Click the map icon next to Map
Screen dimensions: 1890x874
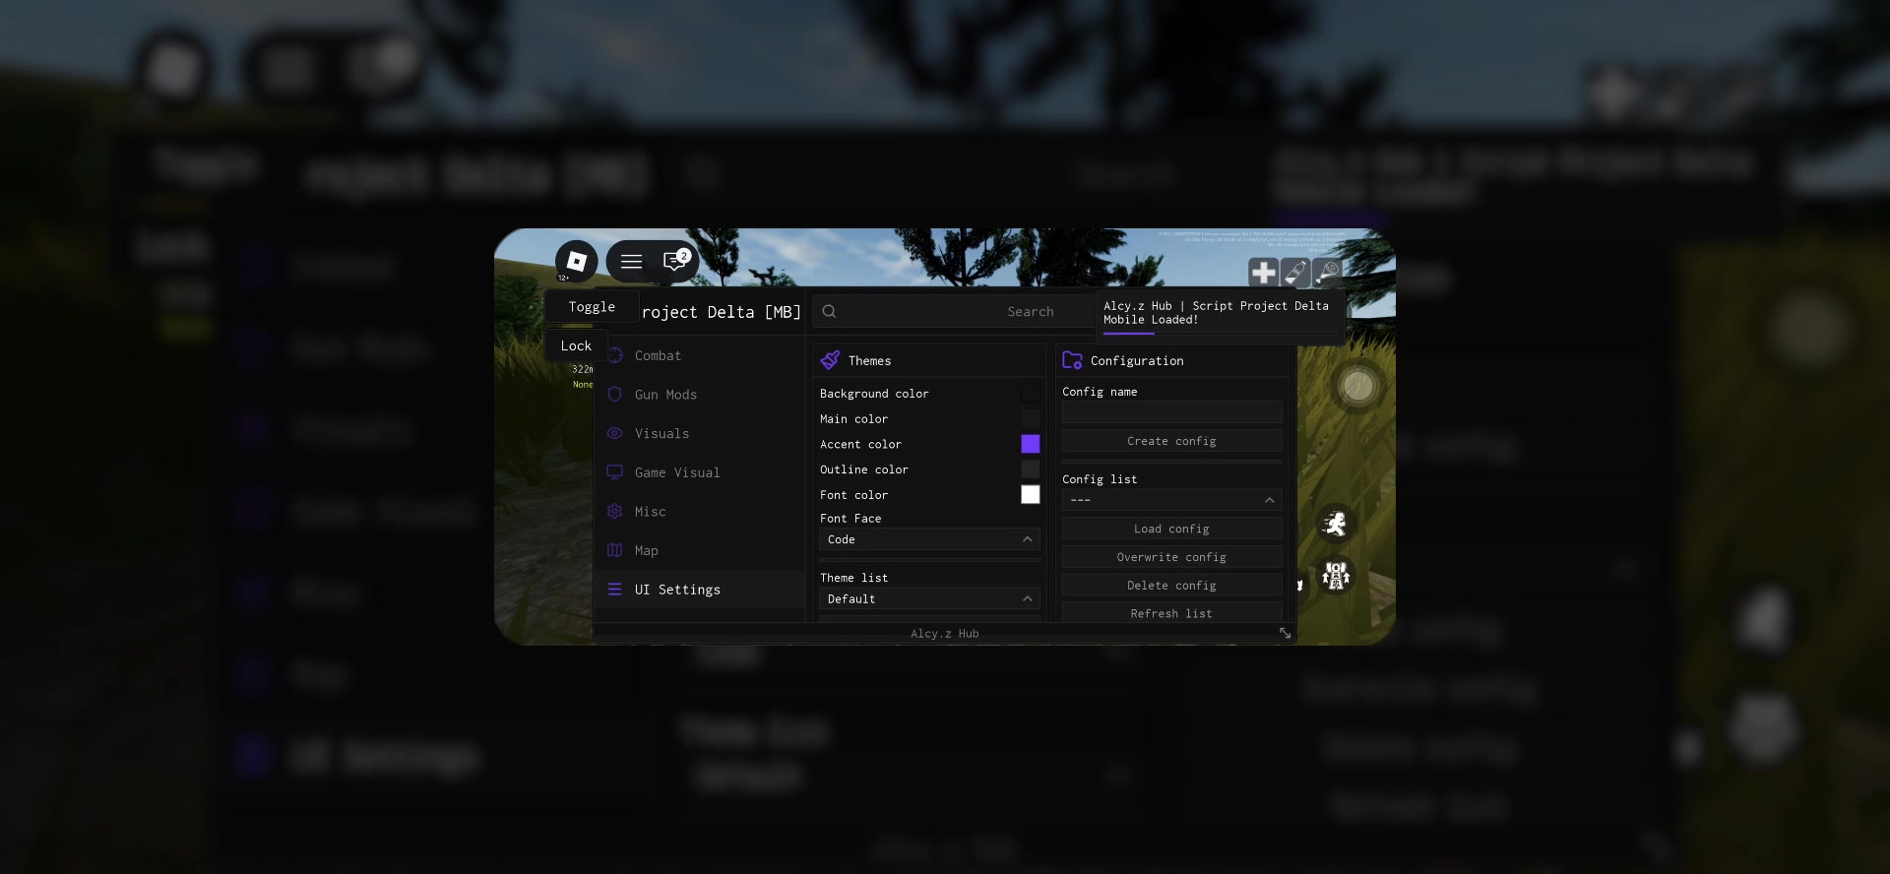tap(614, 550)
